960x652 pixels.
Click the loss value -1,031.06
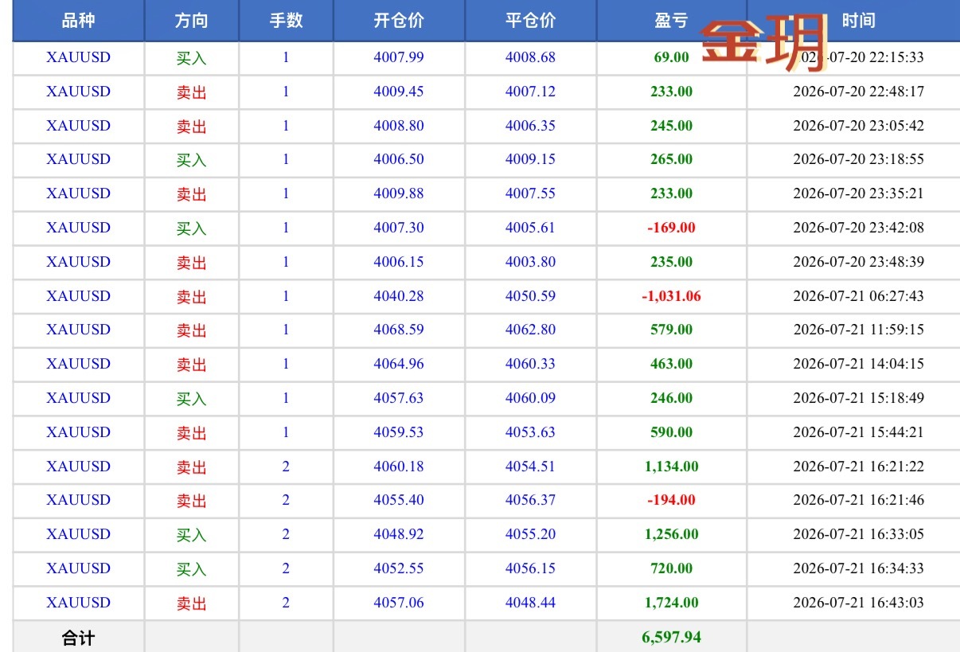(671, 296)
